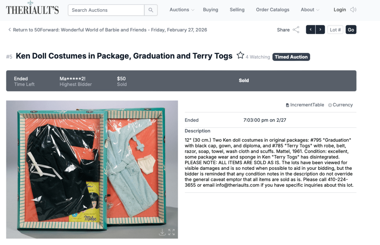Open the Buying menu item
380x245 pixels.
pyautogui.click(x=210, y=10)
